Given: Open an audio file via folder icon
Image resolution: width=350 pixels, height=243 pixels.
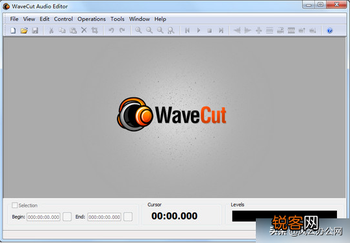Looking at the screenshot, I should [24, 30].
